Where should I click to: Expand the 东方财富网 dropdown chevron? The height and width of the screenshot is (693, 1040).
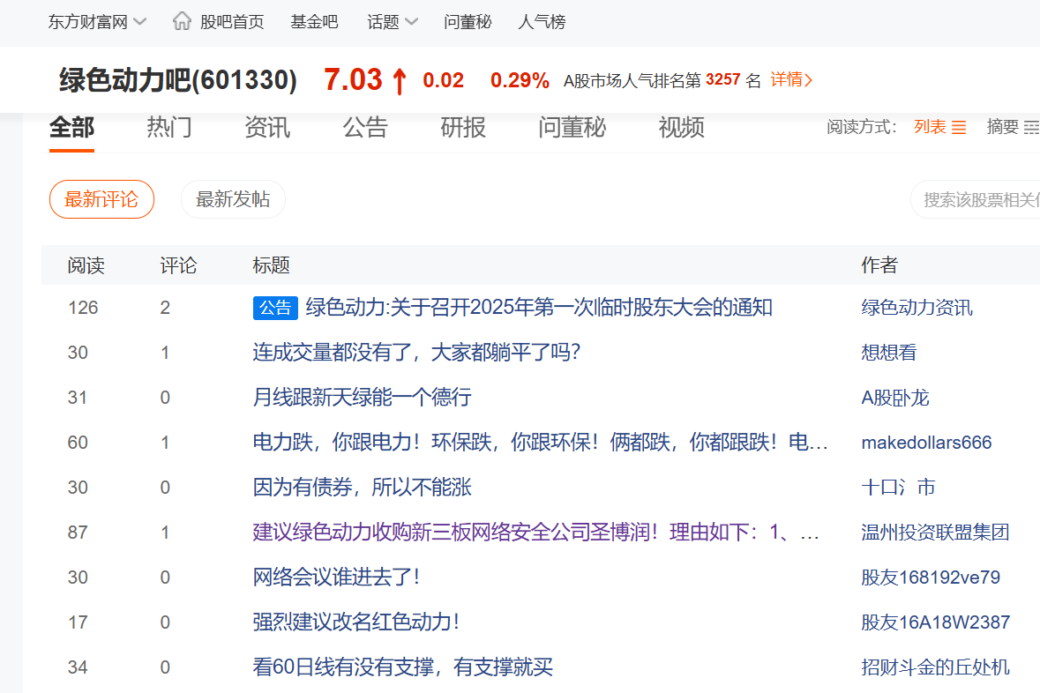click(x=140, y=22)
